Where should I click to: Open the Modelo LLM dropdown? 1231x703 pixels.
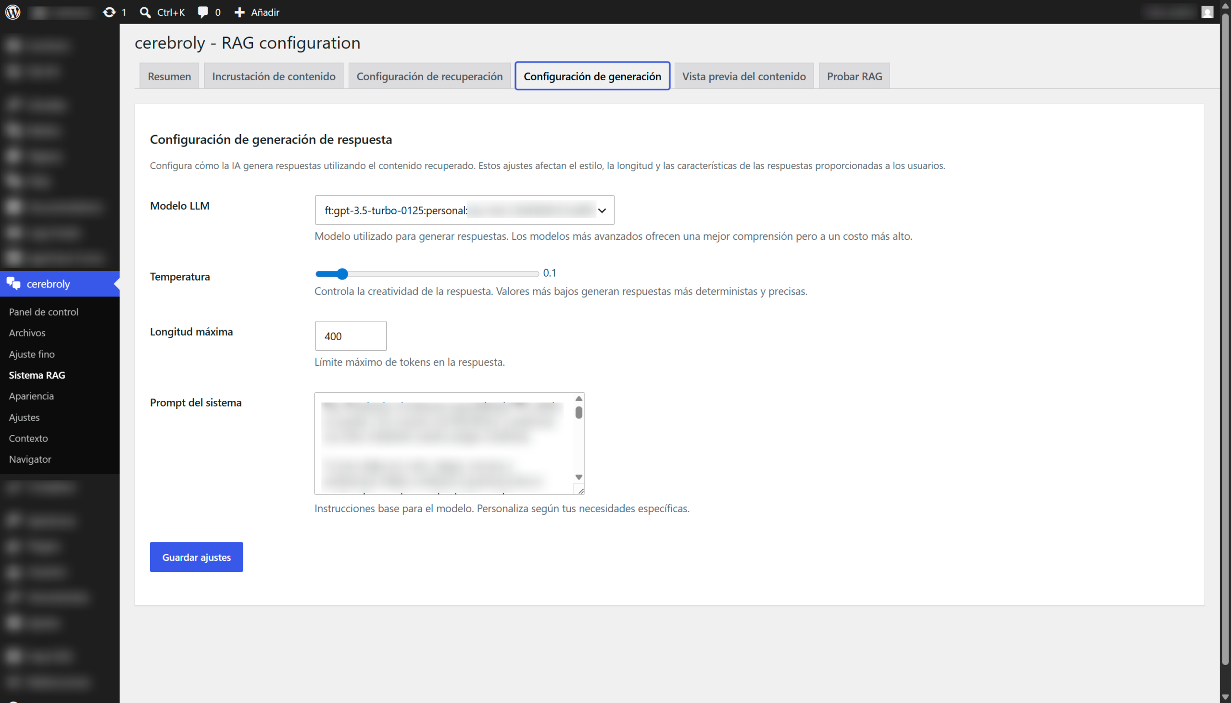(x=465, y=210)
